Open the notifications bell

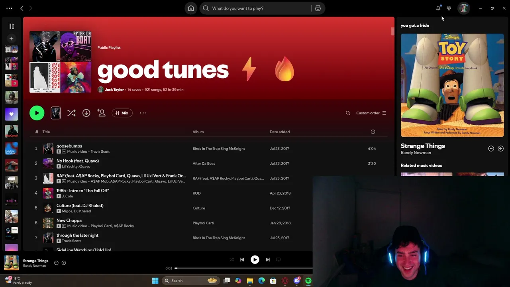pyautogui.click(x=438, y=8)
